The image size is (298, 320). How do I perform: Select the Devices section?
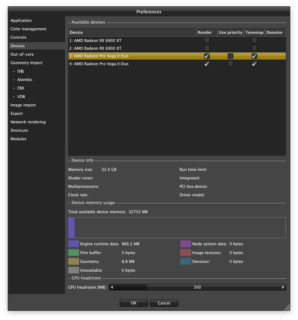point(37,46)
